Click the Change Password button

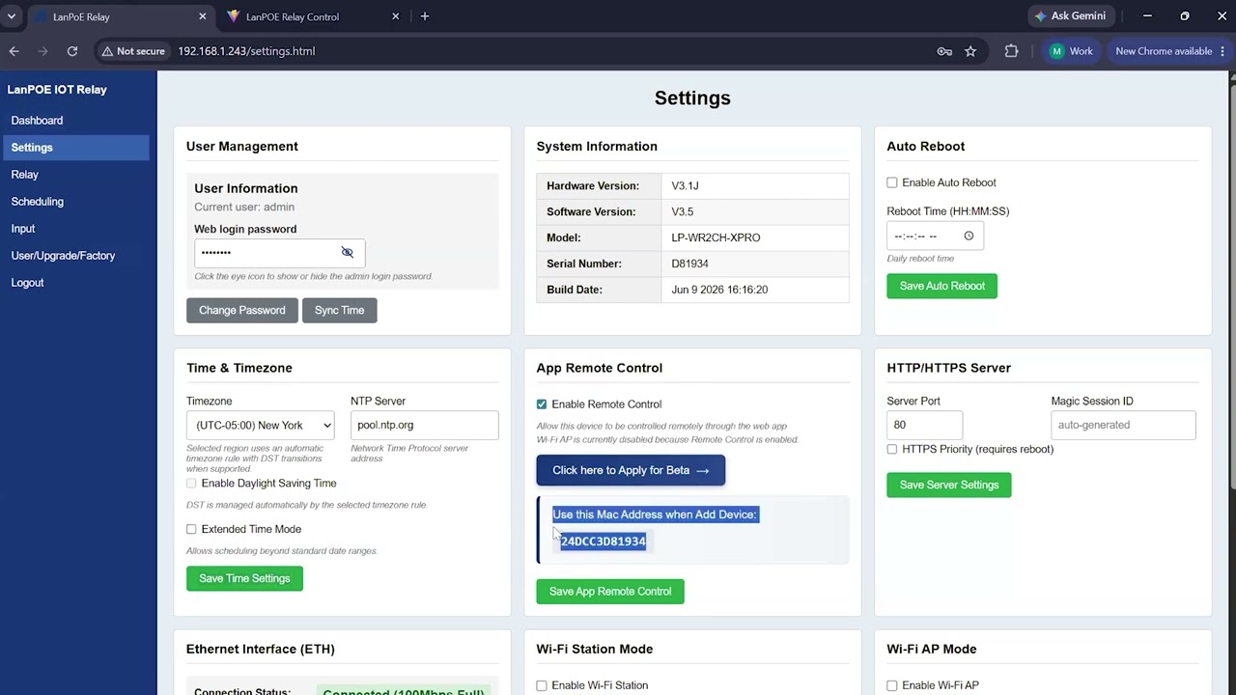242,310
